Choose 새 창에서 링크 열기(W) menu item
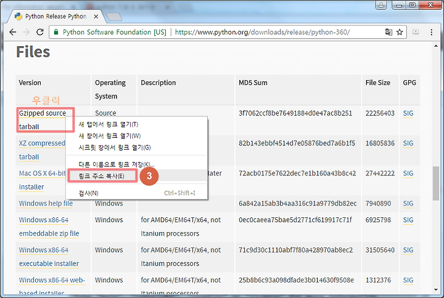This screenshot has height=298, width=444. (136, 136)
